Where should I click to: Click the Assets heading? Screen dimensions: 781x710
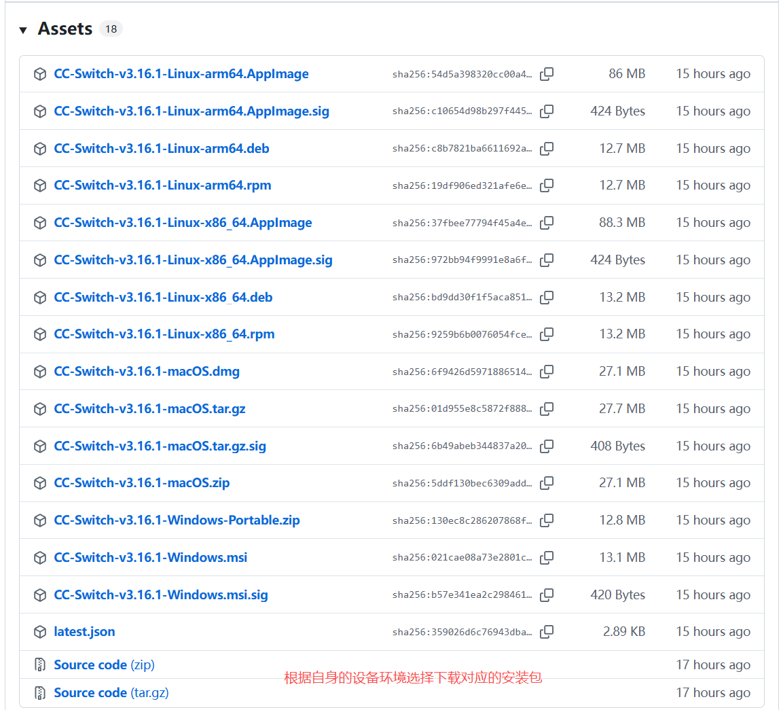coord(65,29)
